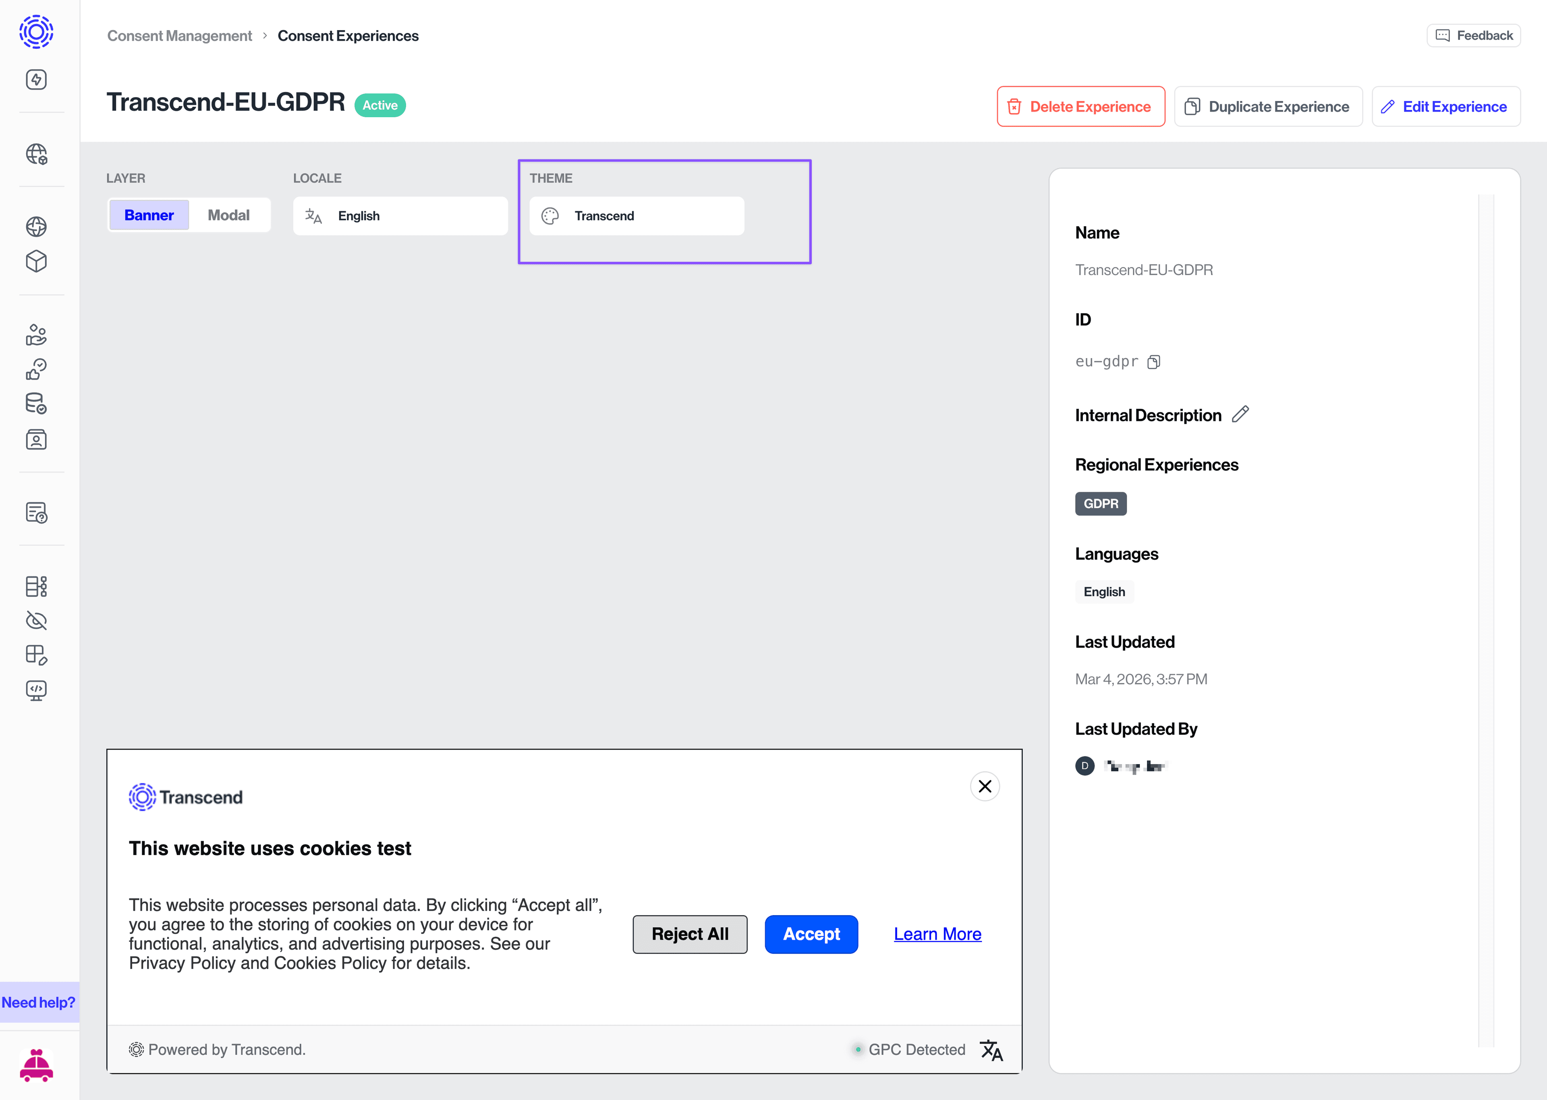Open the Learn More link

(937, 934)
